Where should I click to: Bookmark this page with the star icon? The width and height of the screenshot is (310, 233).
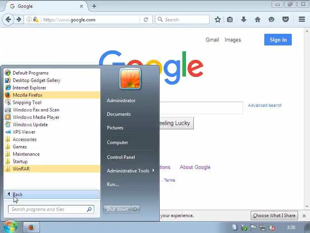click(x=218, y=19)
